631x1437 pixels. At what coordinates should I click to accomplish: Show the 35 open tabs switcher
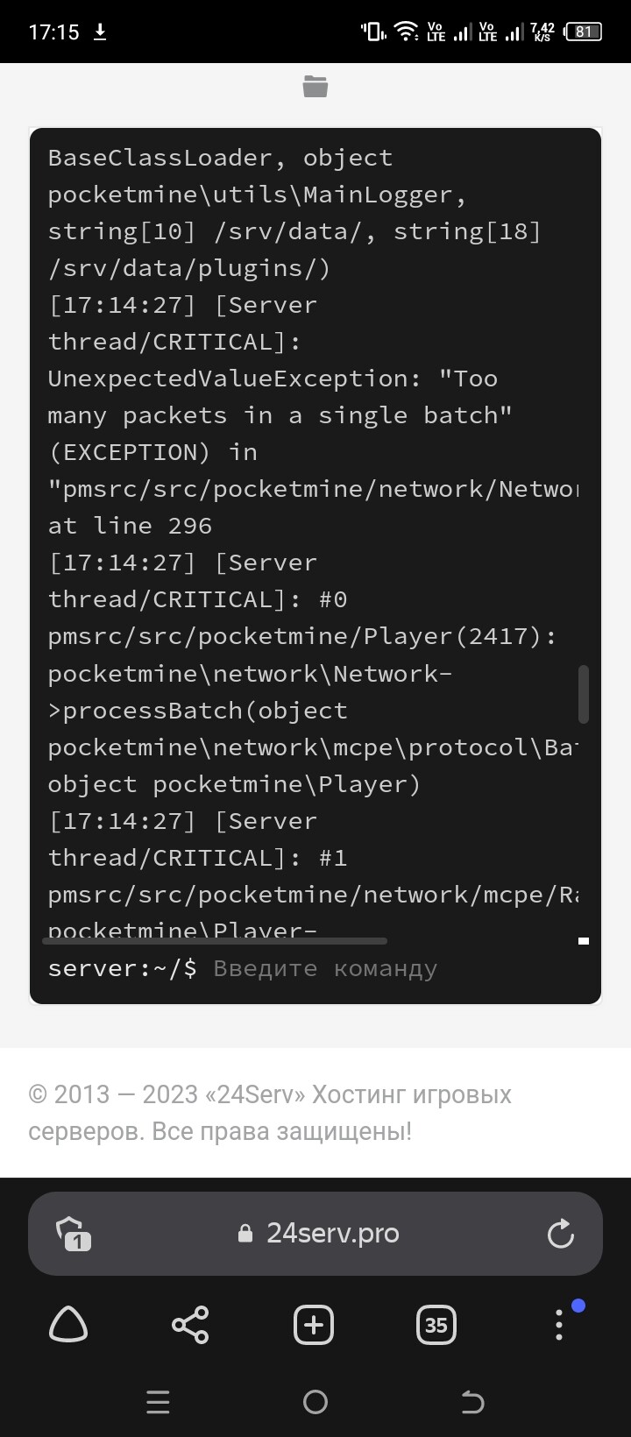point(436,1325)
